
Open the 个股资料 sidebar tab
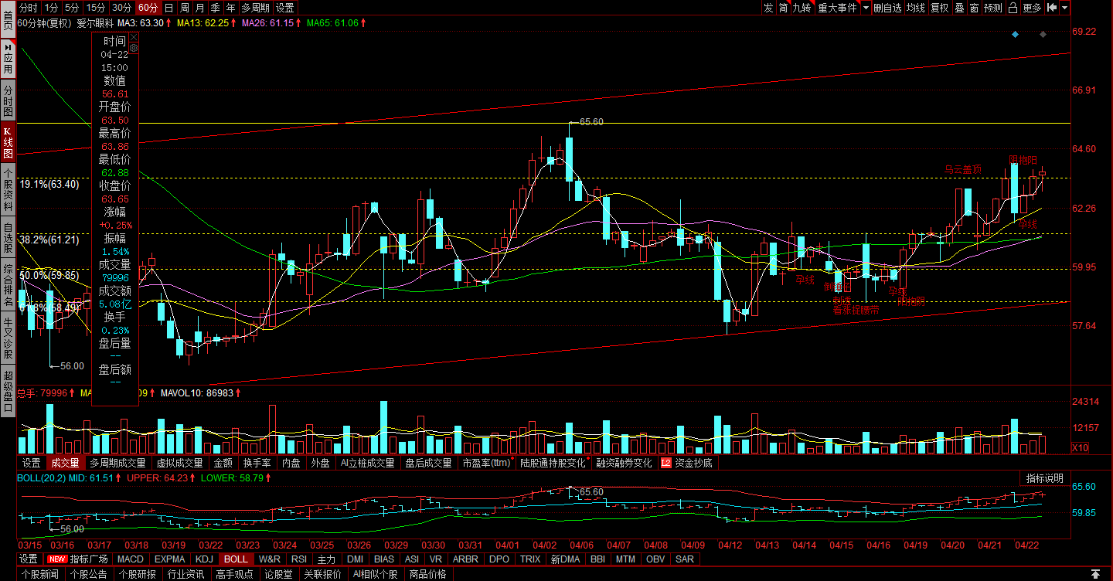coord(8,191)
